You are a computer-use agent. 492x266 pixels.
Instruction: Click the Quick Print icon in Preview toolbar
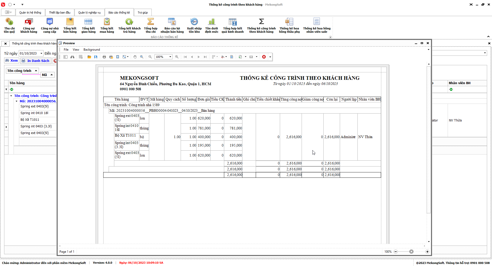(x=111, y=57)
